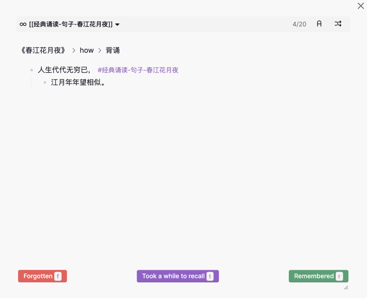Shuffle cards with the random icon
This screenshot has width=367, height=298.
click(x=338, y=24)
